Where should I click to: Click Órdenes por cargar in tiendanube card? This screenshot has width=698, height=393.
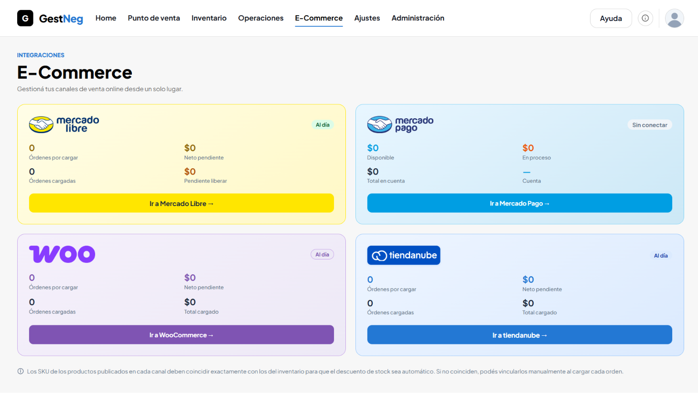392,290
